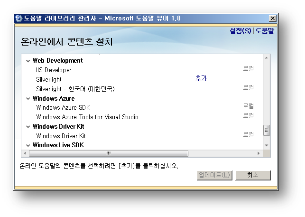Click the horizontal scrollbar right arrow
The image size is (305, 217).
tap(259, 153)
